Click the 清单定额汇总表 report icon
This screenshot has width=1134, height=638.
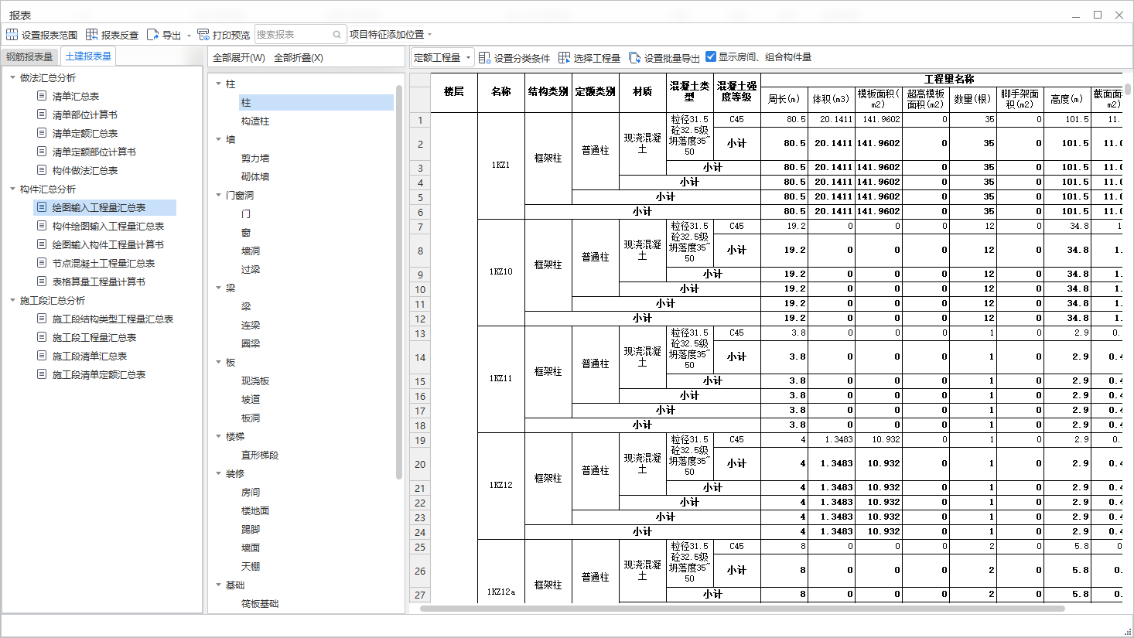tap(42, 133)
